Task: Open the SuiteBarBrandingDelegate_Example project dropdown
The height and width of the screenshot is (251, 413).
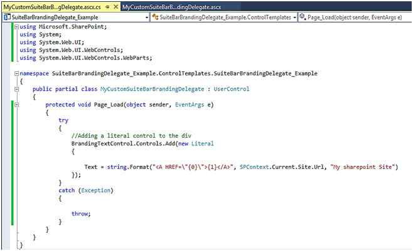Action: coord(147,18)
